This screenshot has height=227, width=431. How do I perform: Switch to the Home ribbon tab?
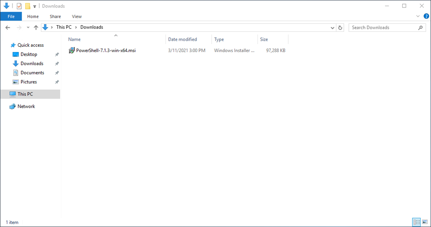pyautogui.click(x=33, y=16)
